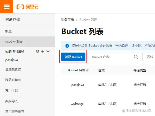Click 标准存储 in passjava row
155x116 pixels.
pos(140,85)
